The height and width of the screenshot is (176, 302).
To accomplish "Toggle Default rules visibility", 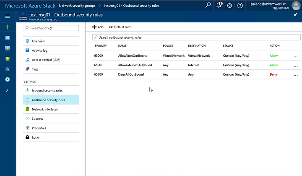I will coord(120,27).
